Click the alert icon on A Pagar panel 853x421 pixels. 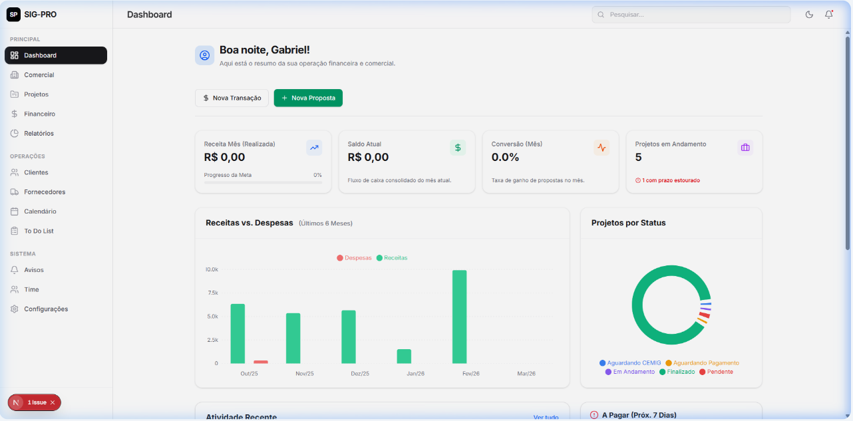coord(594,415)
